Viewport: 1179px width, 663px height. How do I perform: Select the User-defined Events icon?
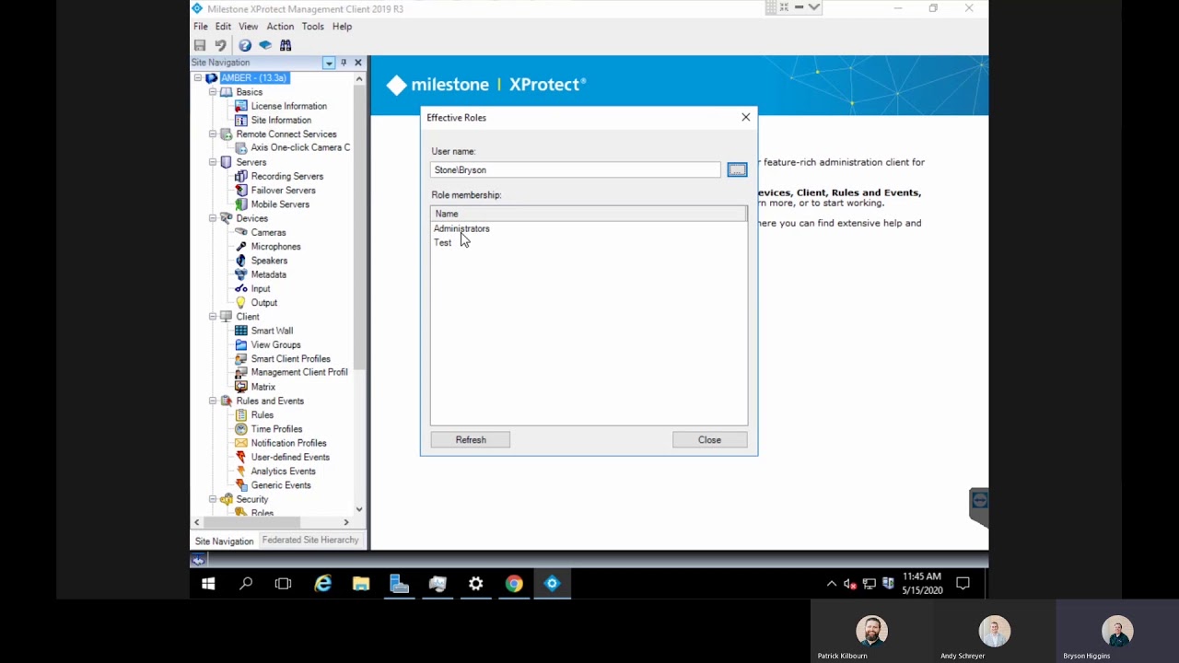click(x=241, y=457)
